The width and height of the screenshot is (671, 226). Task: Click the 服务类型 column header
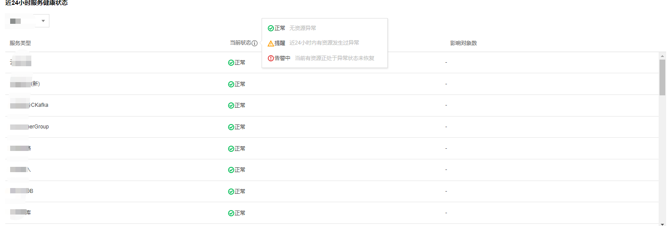coord(20,43)
